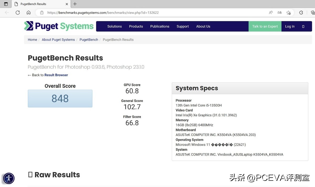Click the Talk to an Expert button
Screen dimensions: 315x187
point(265,26)
